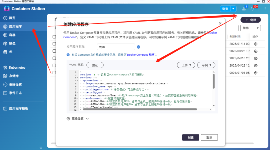Click the editor scroll down arrow

pos(214,106)
